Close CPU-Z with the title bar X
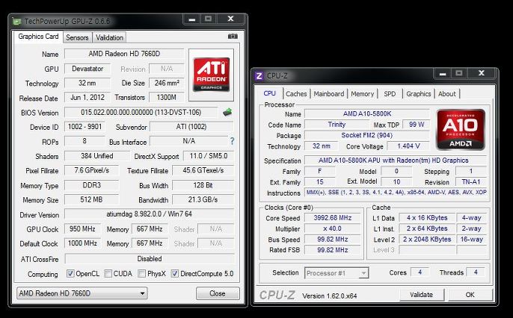Image resolution: width=513 pixels, height=318 pixels. (x=482, y=73)
